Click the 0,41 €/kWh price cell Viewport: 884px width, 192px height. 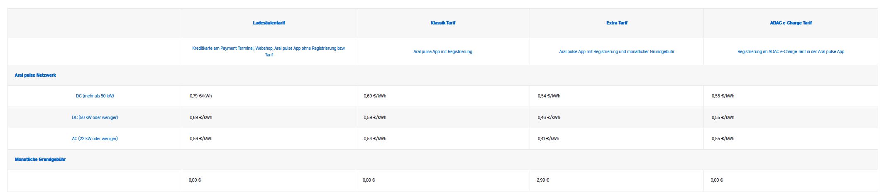pos(548,139)
